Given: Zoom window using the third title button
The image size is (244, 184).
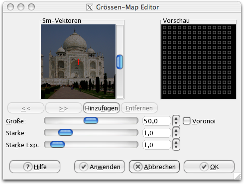Looking at the screenshot, I should coord(31,7).
